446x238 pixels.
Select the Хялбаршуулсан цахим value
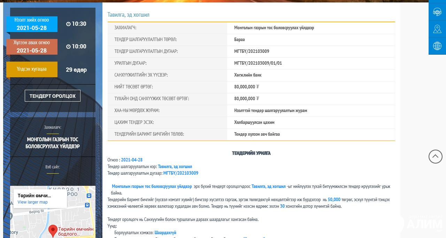[x=254, y=122]
